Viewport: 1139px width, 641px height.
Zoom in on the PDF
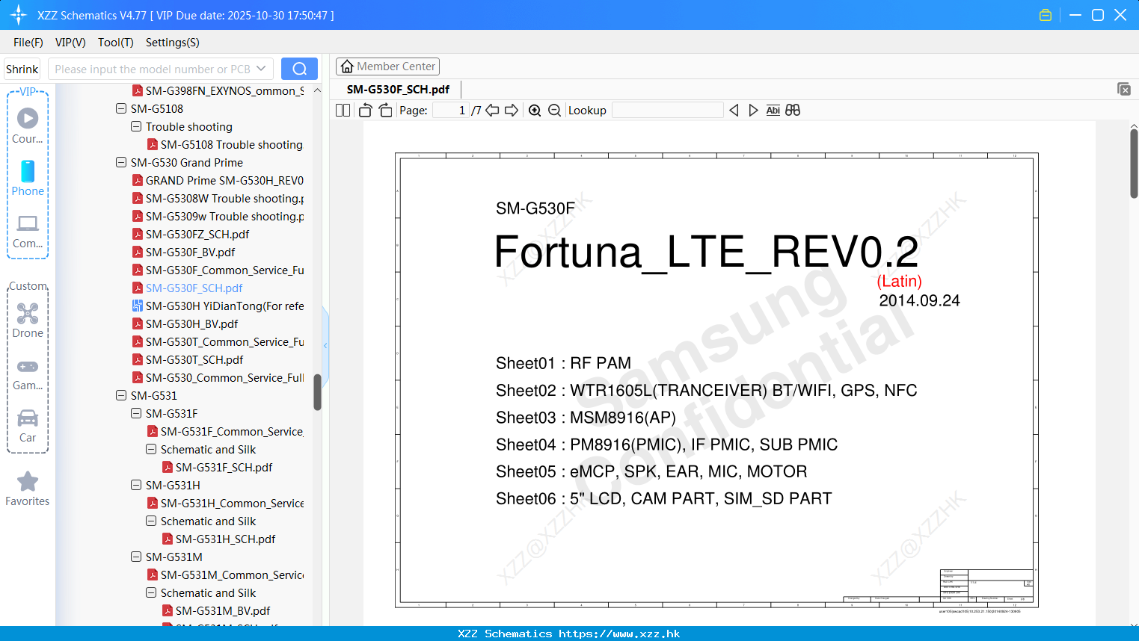click(535, 110)
